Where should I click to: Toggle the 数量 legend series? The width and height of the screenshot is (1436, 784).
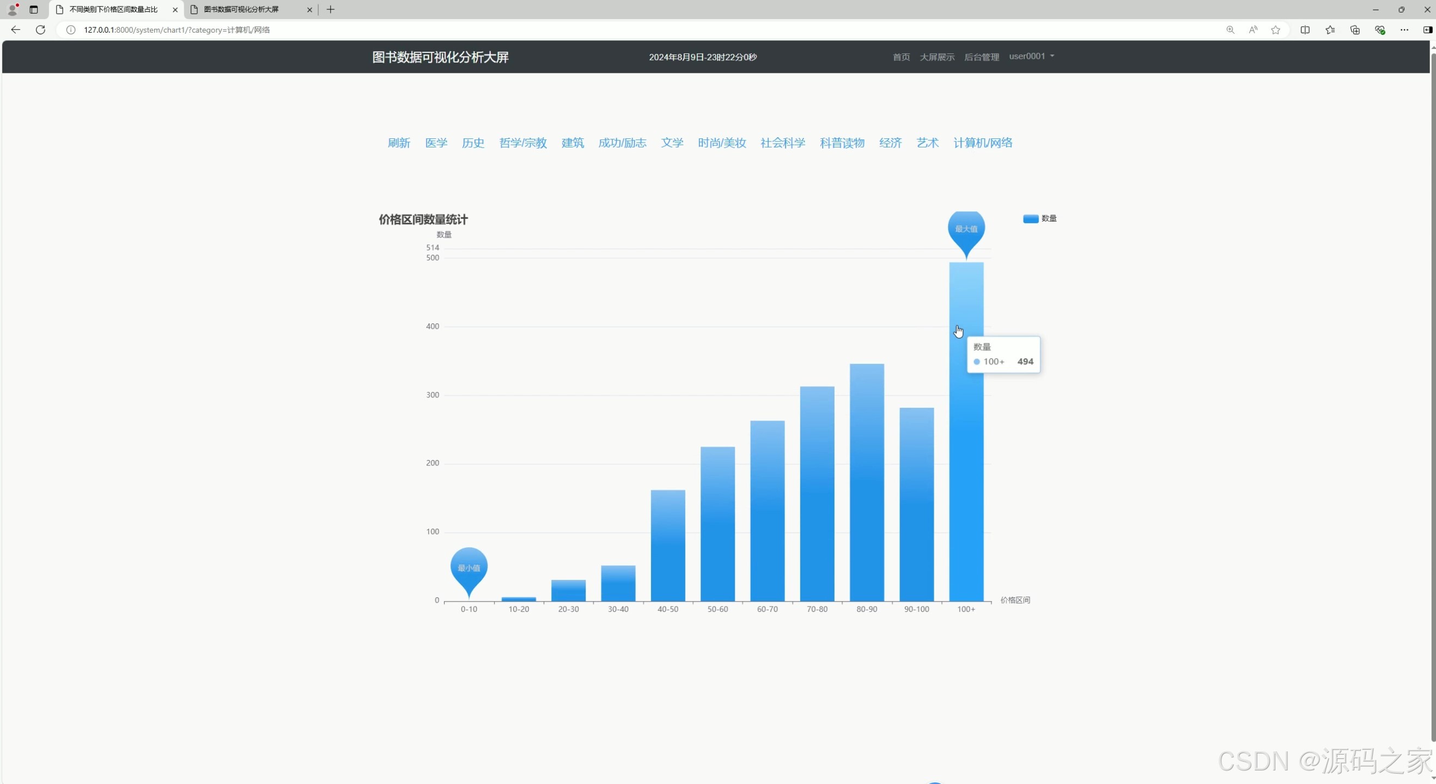[x=1039, y=218]
